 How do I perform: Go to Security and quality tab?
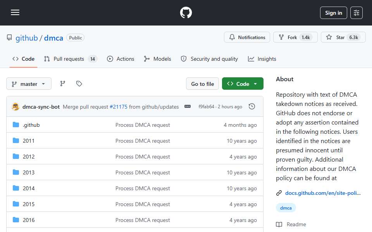click(209, 59)
